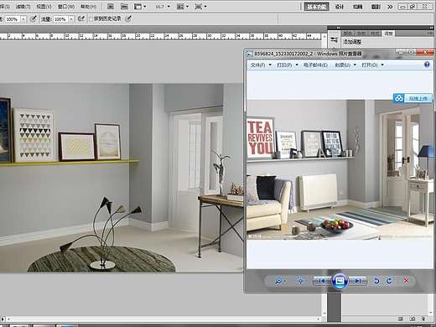Click 电子邮件(E) in Photo Viewer

pos(315,65)
